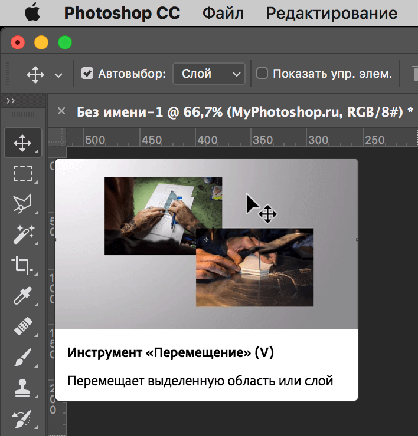Screen dimensions: 418x436
Task: Select the Brush tool
Action: [22, 356]
